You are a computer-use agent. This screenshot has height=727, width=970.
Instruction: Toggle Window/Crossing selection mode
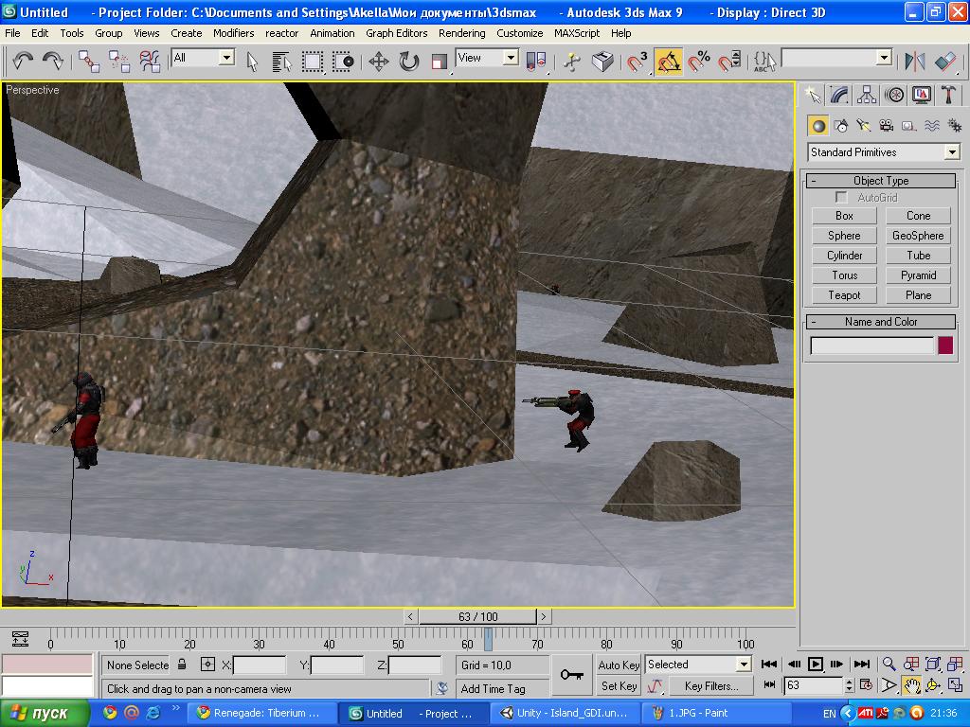(343, 62)
